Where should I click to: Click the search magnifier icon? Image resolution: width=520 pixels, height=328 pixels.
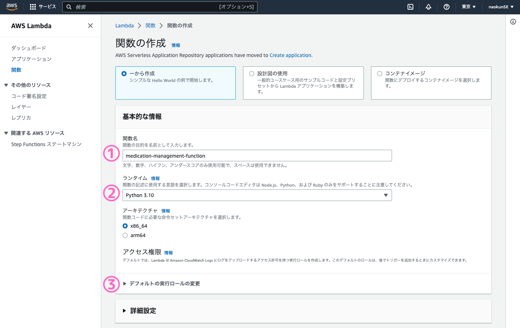click(69, 7)
